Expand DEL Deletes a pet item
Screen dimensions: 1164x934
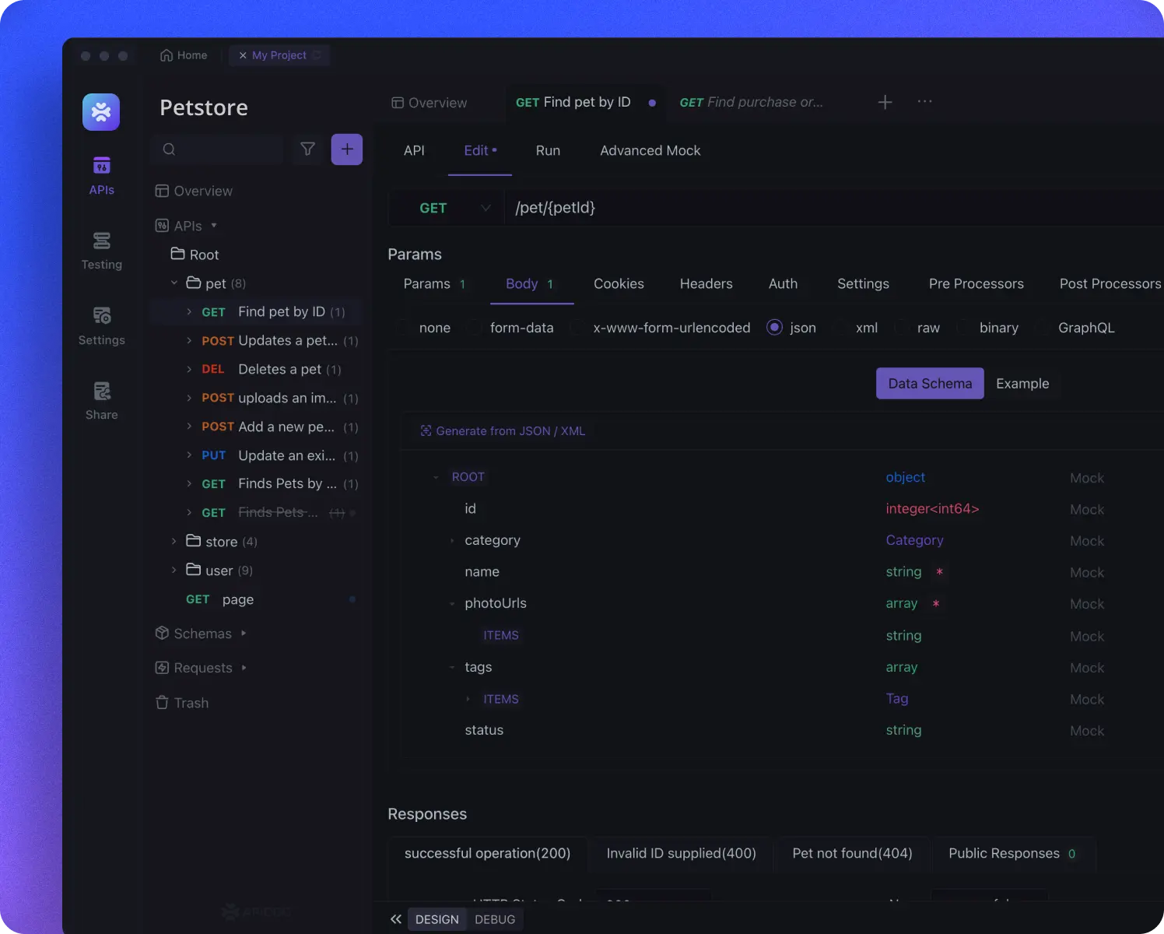(189, 369)
